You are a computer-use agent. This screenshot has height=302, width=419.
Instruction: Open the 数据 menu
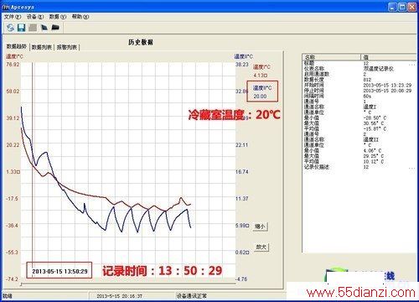point(58,17)
